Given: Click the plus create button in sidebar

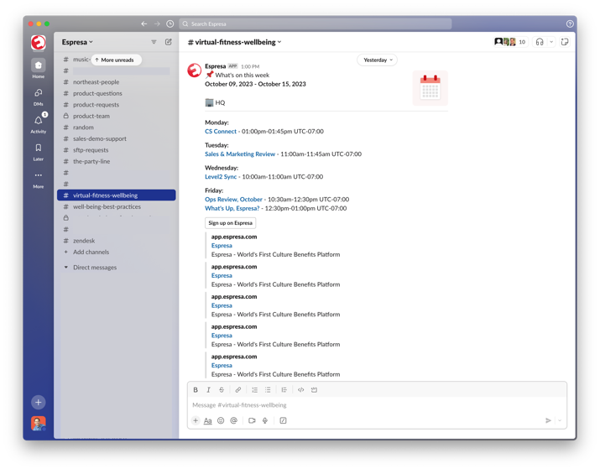Looking at the screenshot, I should [39, 402].
